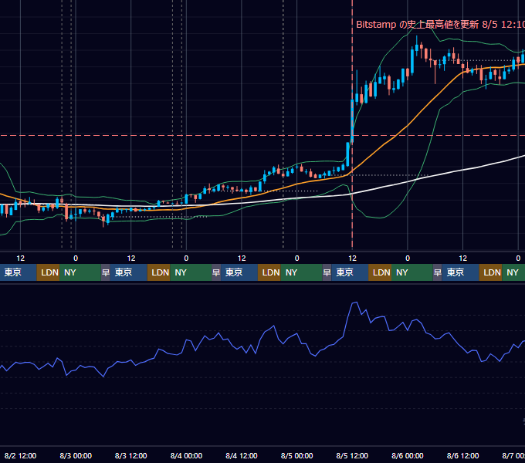525x463 pixels.
Task: Select the 8/4 00:00 time axis label
Action: [186, 455]
